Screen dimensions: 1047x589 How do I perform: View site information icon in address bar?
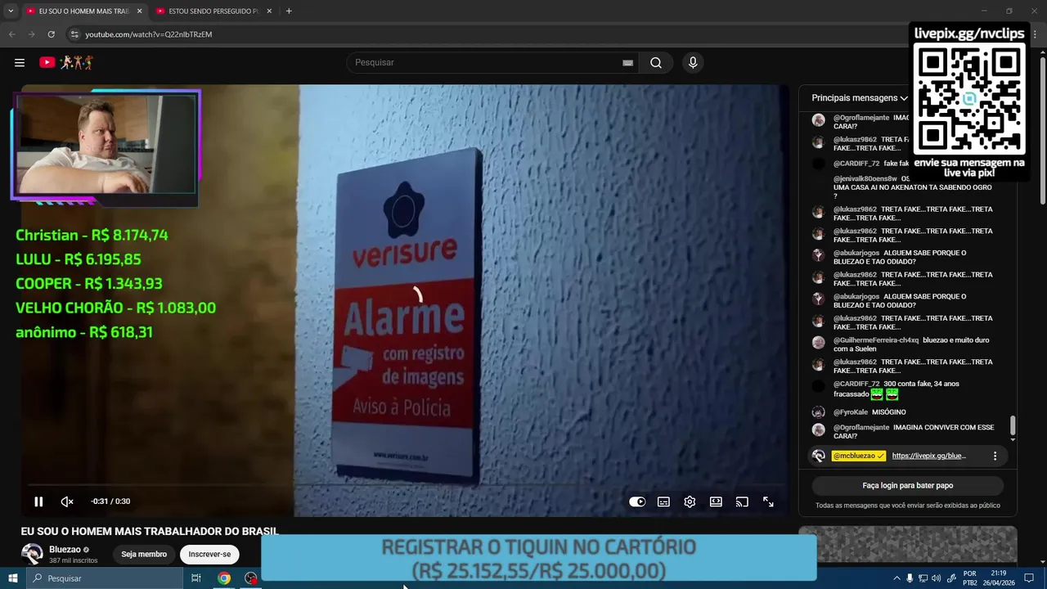point(74,34)
